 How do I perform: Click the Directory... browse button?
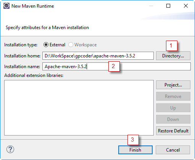tap(173, 56)
